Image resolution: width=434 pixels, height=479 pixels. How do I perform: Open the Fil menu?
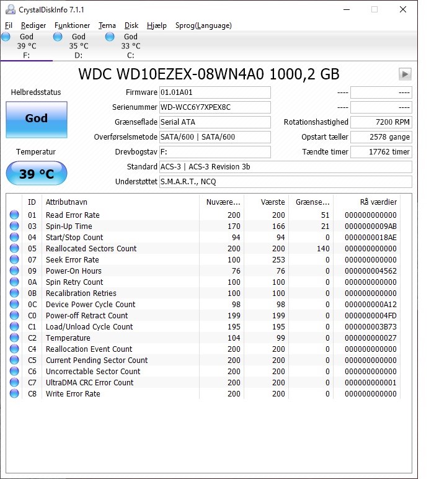(x=9, y=25)
